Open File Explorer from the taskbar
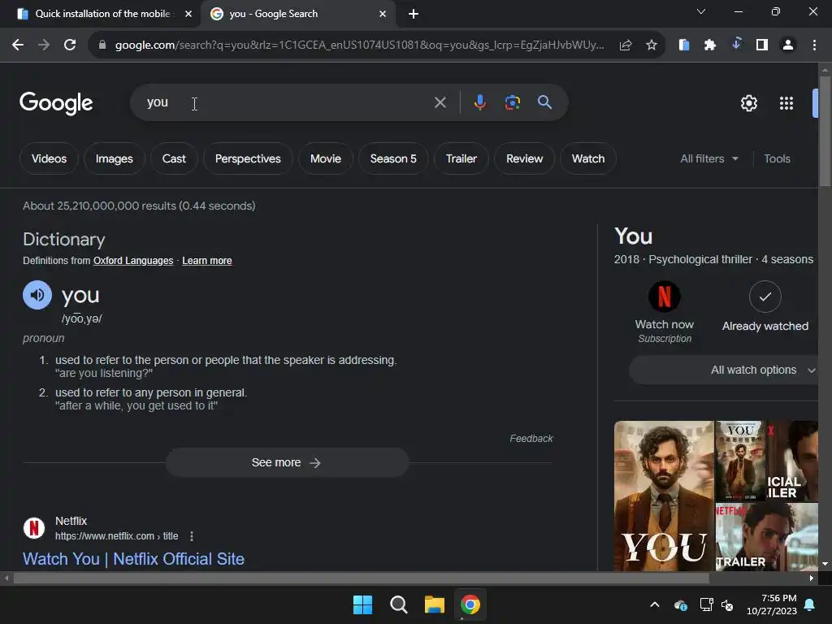The image size is (832, 624). pyautogui.click(x=434, y=604)
